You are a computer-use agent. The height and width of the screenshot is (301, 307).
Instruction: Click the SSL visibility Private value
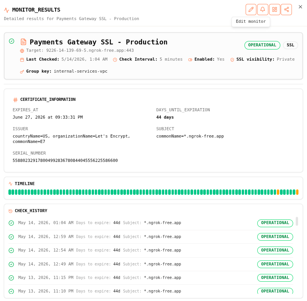pos(286,59)
